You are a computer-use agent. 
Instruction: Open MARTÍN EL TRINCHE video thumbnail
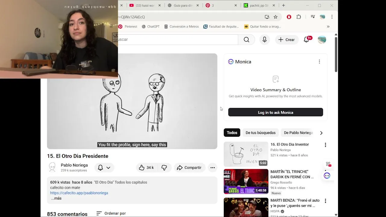[246, 181]
